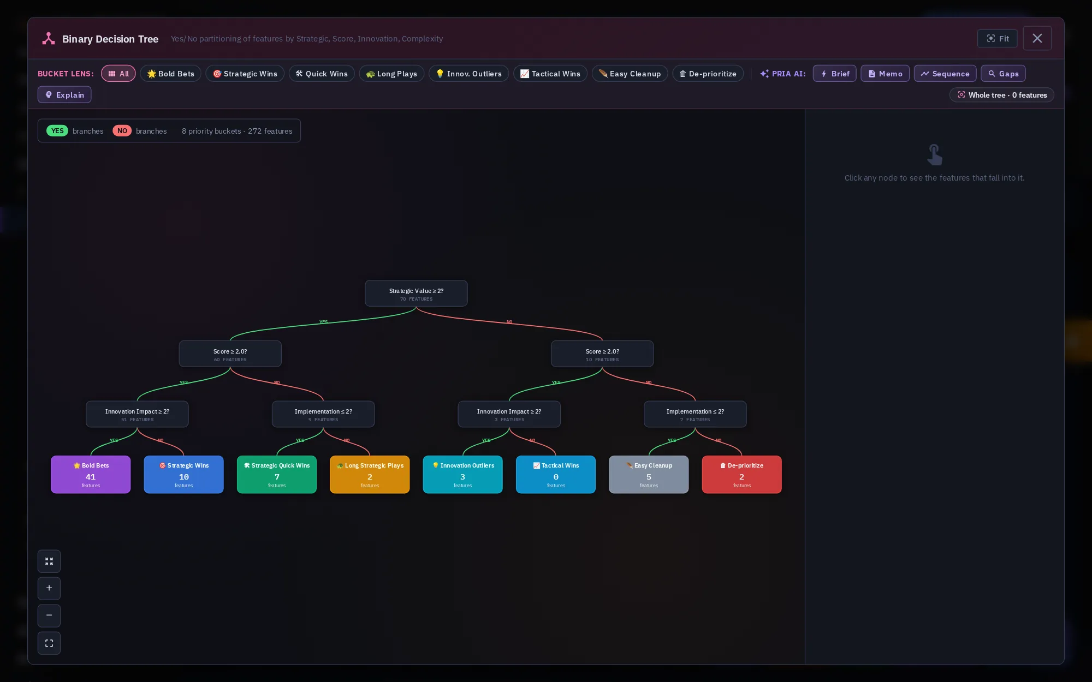1092x682 pixels.
Task: Filter by Easy Cleanup lens
Action: [x=630, y=74]
